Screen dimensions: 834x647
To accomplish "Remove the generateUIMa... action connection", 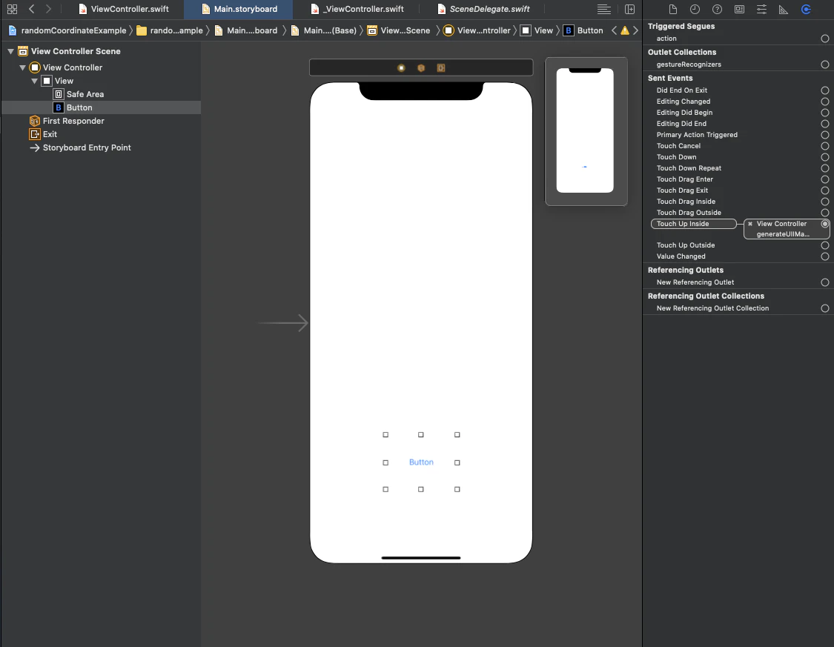I will pos(750,224).
